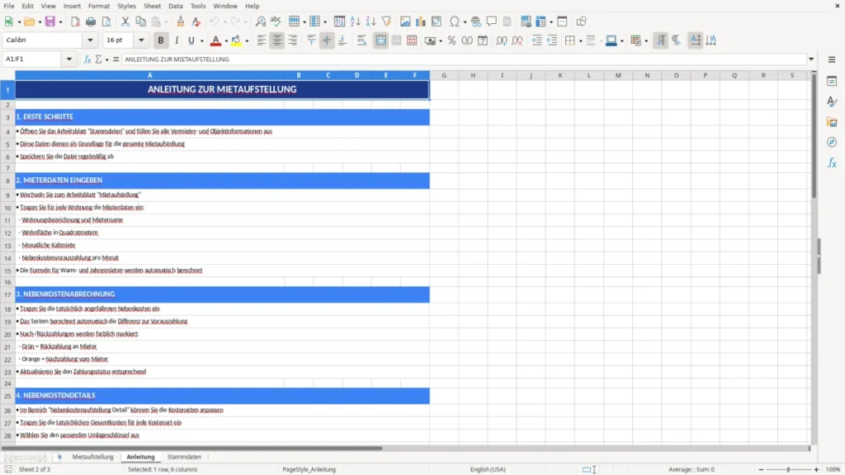Click the Clone Formatting paintbrush icon
Image resolution: width=845 pixels, height=475 pixels.
pos(181,21)
